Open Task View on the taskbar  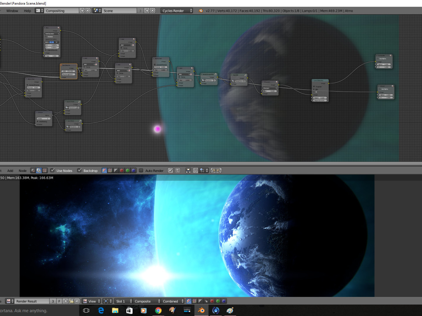[86, 311]
